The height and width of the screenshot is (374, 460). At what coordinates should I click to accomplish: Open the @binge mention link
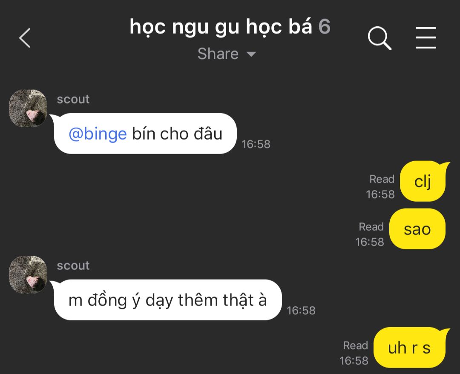pos(98,134)
